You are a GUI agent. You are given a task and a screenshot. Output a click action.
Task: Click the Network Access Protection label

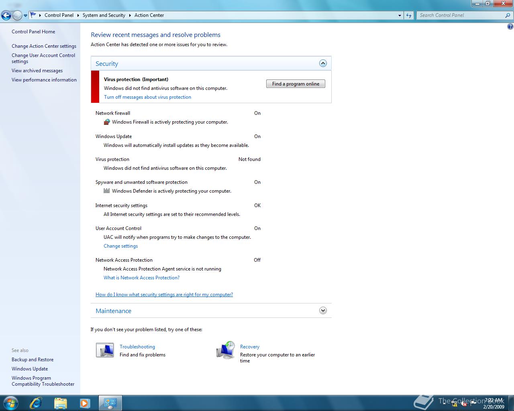[x=124, y=260]
